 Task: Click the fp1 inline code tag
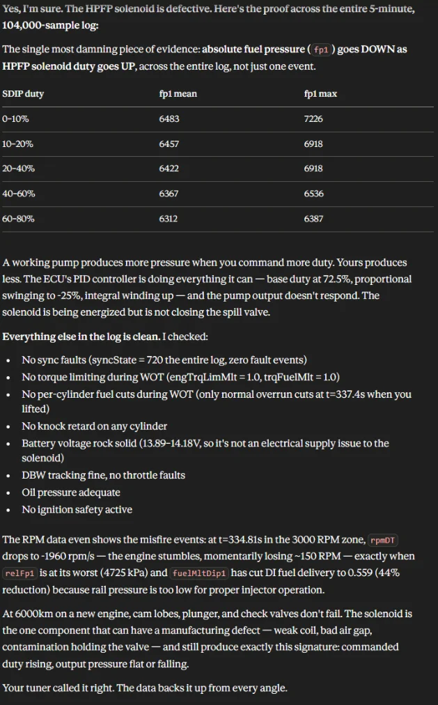321,49
